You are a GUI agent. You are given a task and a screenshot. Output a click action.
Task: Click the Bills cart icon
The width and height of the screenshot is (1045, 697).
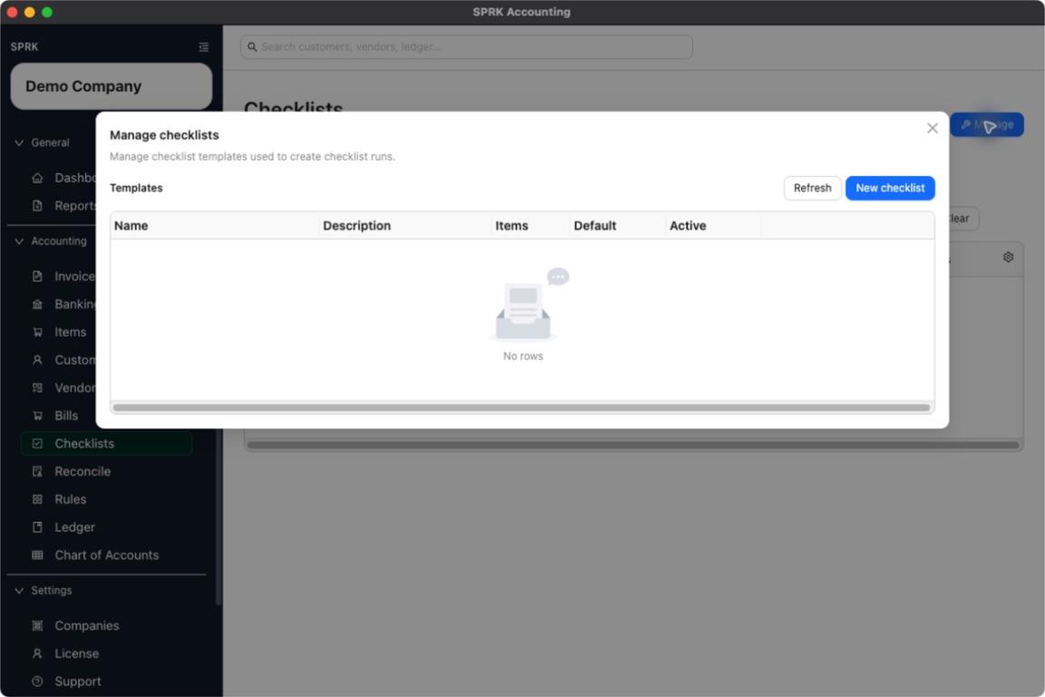tap(37, 416)
